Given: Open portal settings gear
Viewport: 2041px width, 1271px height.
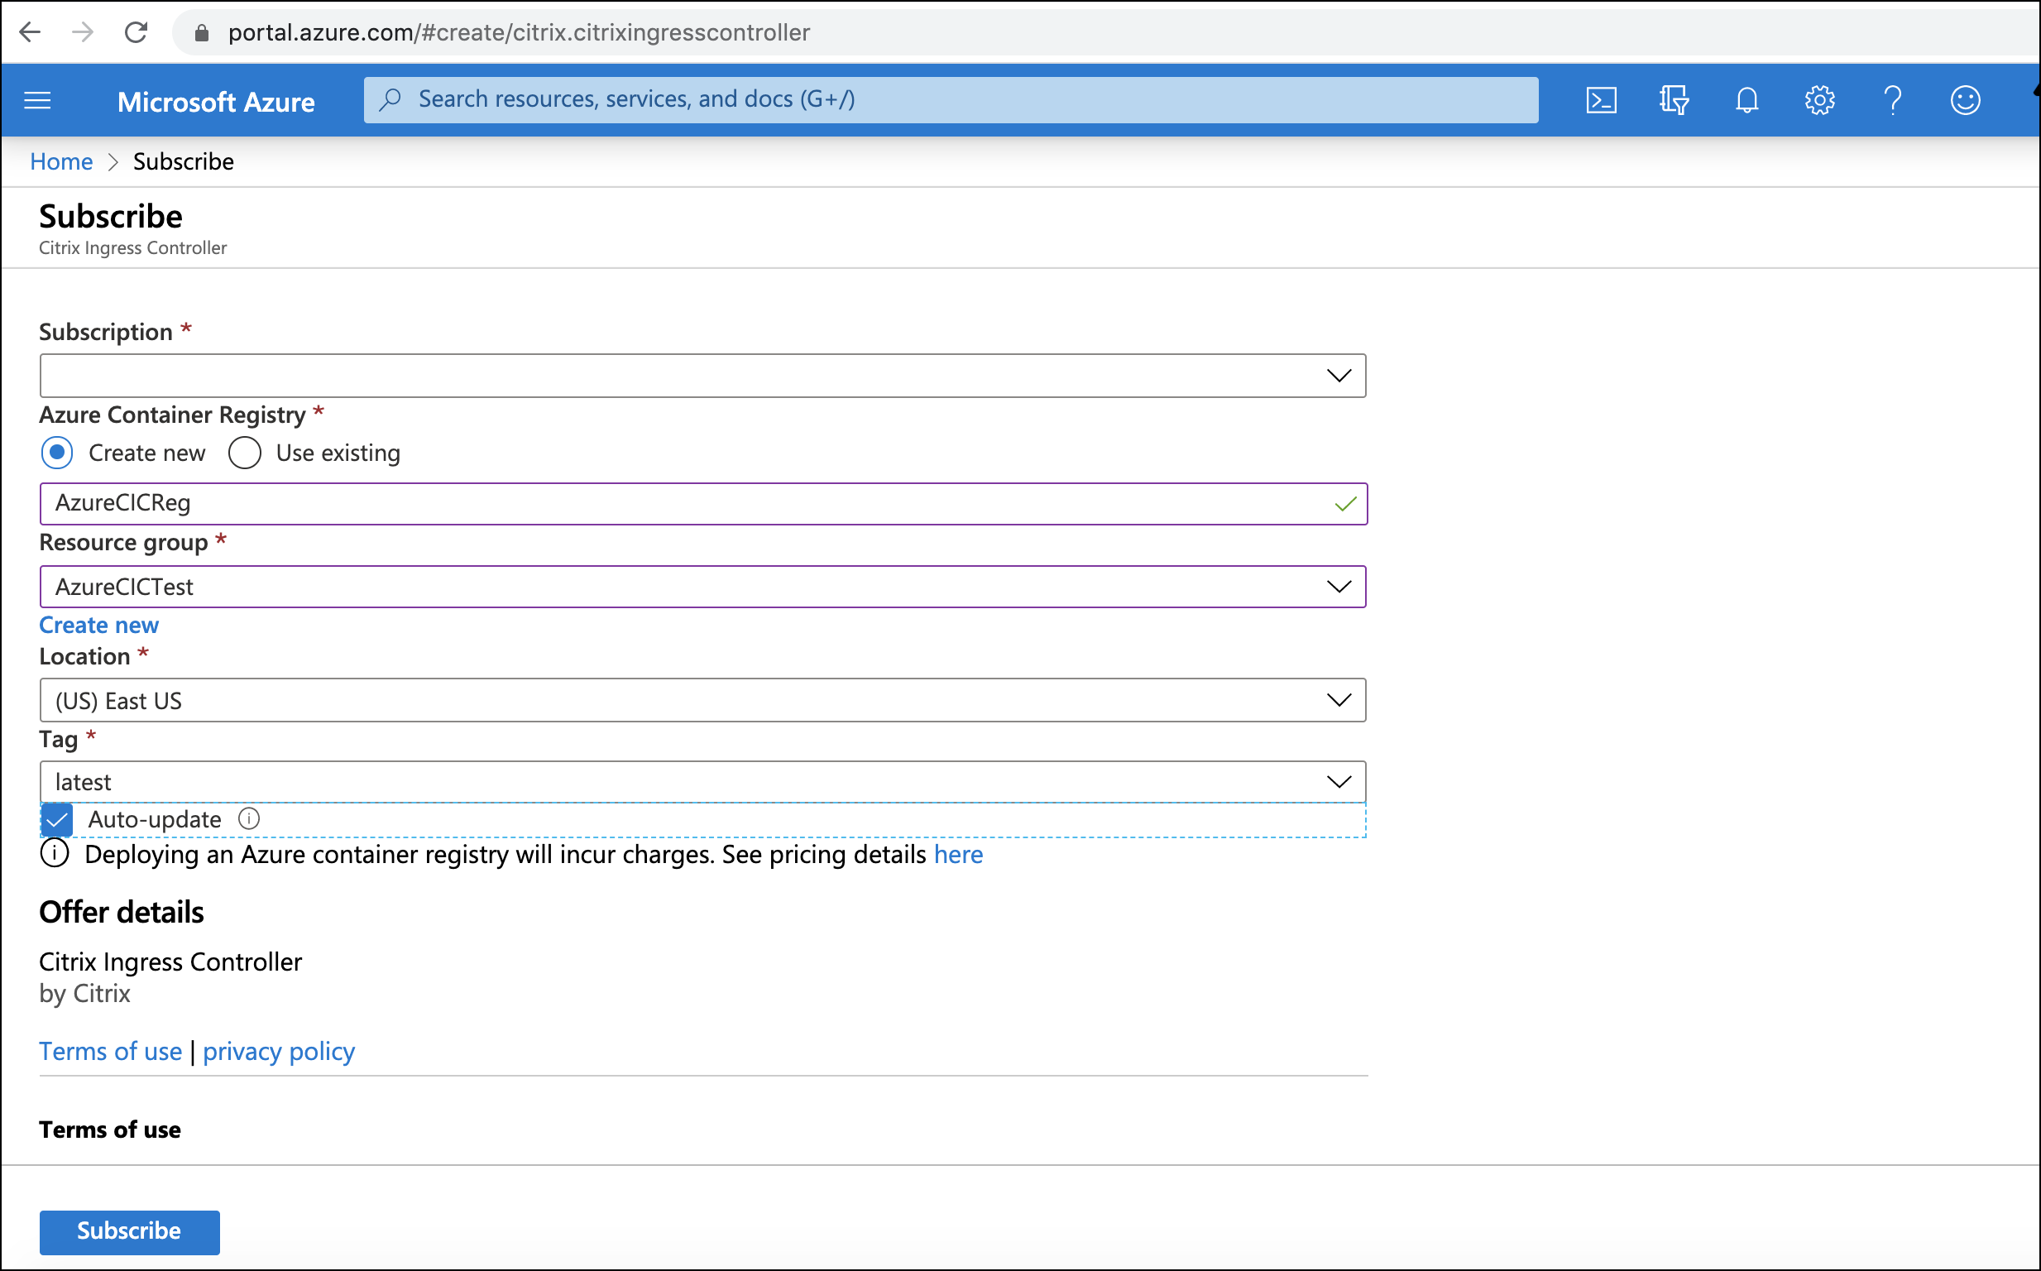Looking at the screenshot, I should (x=1819, y=101).
